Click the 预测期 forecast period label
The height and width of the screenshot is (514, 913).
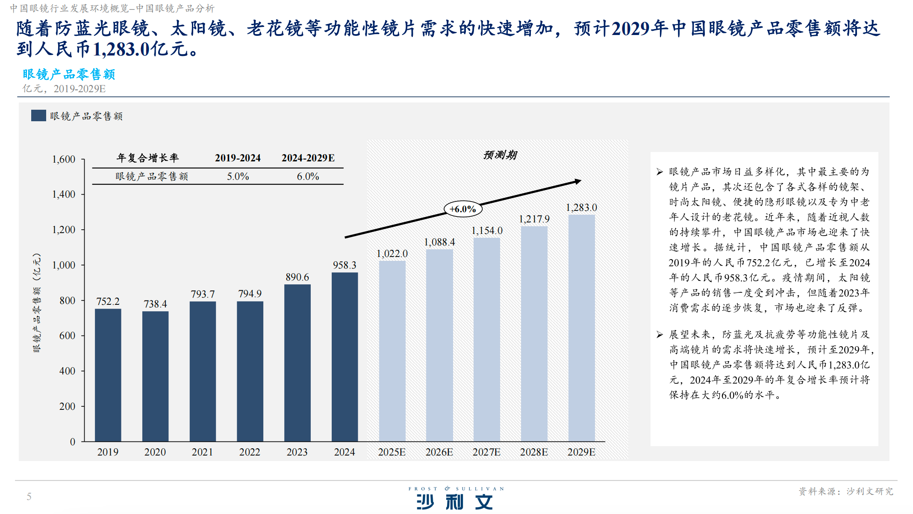pos(500,155)
